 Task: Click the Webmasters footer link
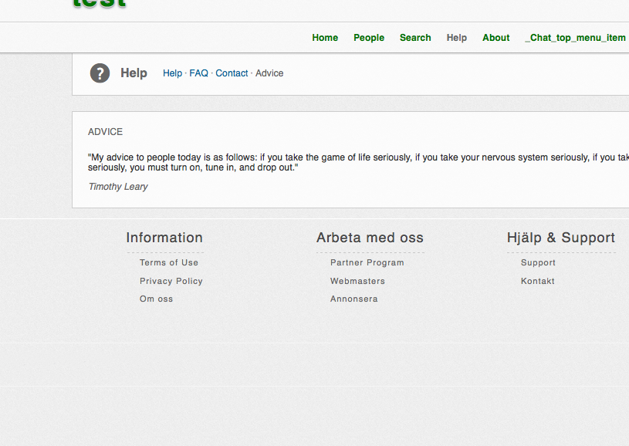pos(357,282)
